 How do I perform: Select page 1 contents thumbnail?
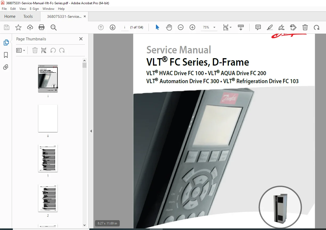pyautogui.click(x=48, y=158)
